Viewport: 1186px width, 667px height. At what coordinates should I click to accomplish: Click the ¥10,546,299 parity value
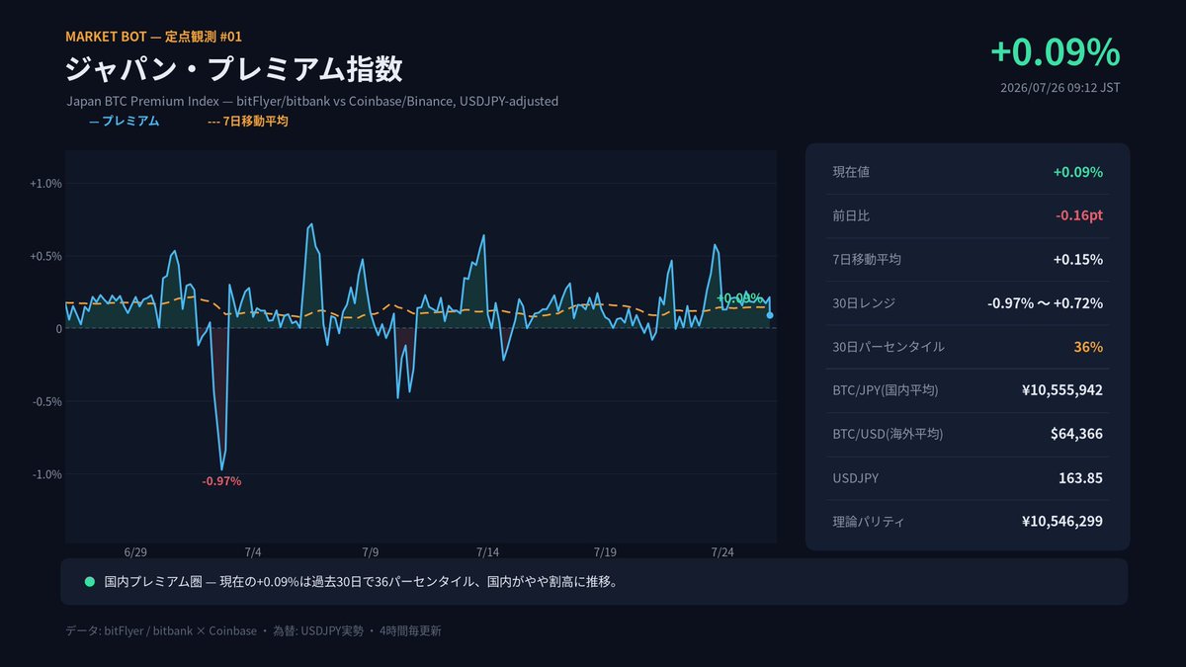(x=1062, y=522)
